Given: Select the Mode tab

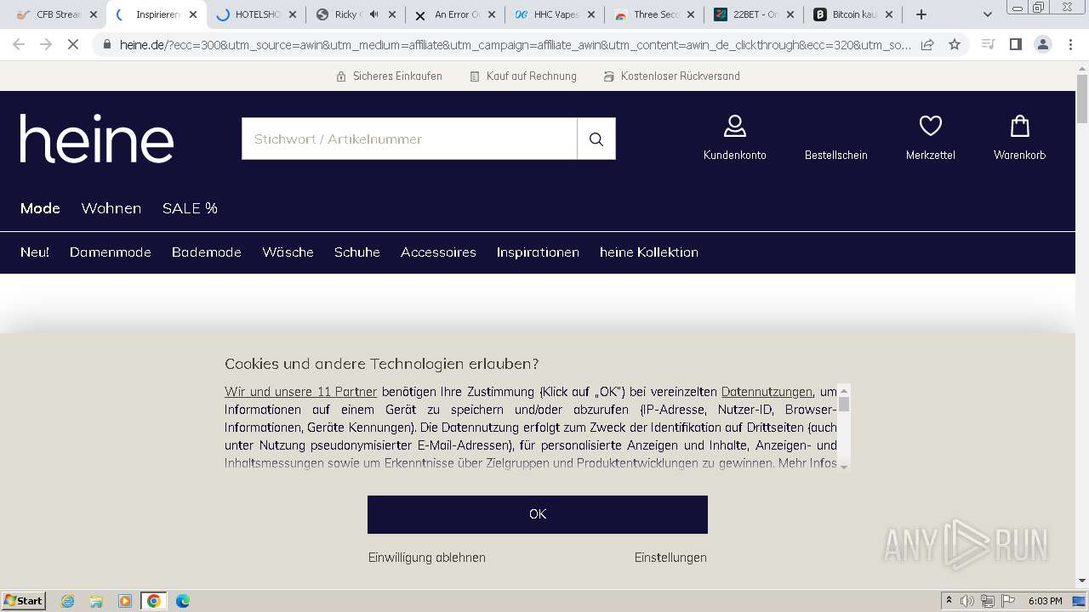Looking at the screenshot, I should 40,208.
